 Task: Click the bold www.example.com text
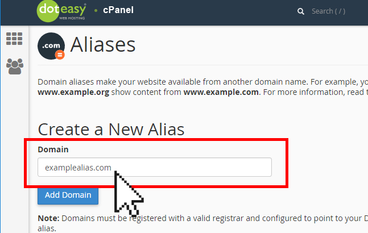[x=221, y=92]
